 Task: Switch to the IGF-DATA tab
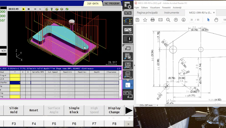pos(93,4)
